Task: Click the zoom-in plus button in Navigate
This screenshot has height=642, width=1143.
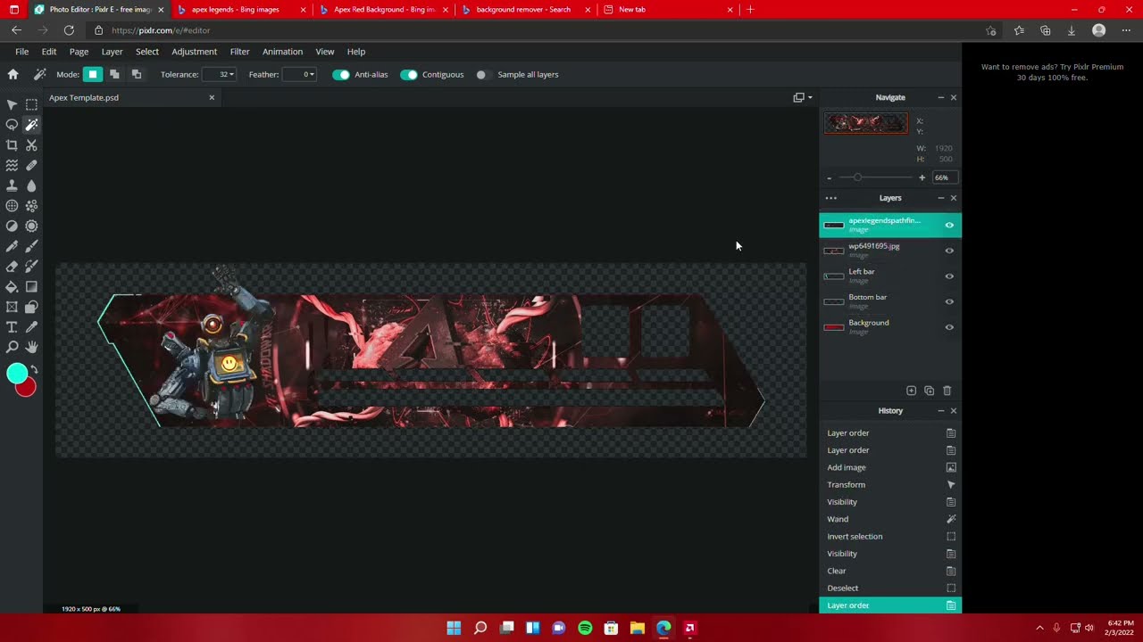Action: click(x=922, y=177)
